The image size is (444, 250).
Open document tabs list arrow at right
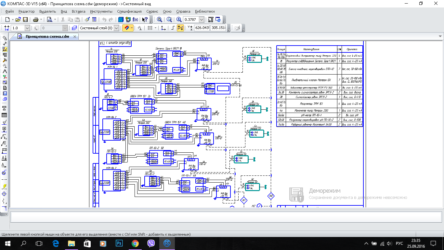[440, 36]
